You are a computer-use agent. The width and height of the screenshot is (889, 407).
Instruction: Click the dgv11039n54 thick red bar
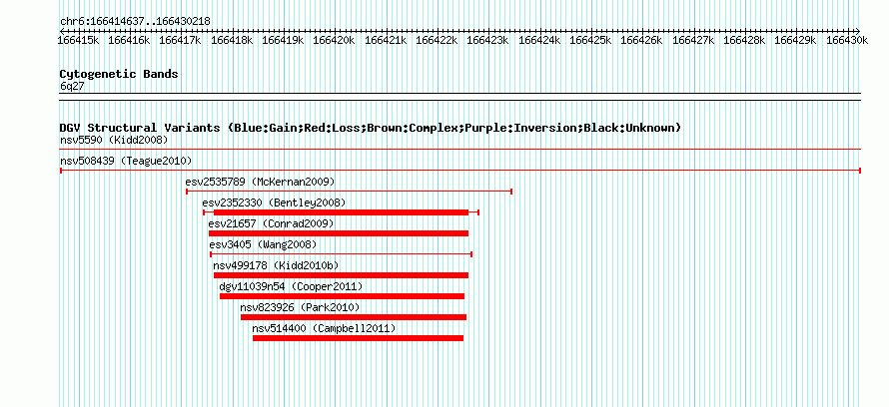pyautogui.click(x=343, y=296)
